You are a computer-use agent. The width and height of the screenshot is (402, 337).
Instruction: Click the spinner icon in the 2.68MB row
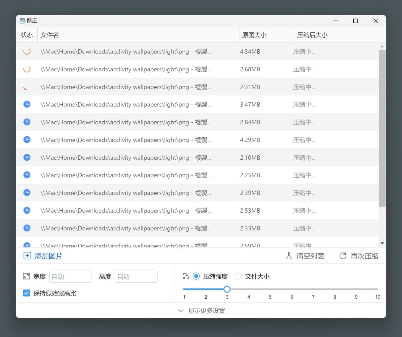(27, 69)
